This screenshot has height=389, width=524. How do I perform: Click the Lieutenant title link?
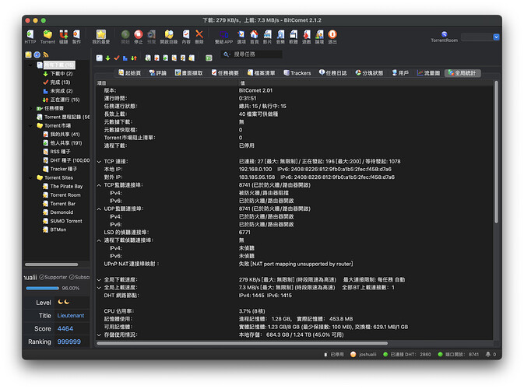click(71, 316)
